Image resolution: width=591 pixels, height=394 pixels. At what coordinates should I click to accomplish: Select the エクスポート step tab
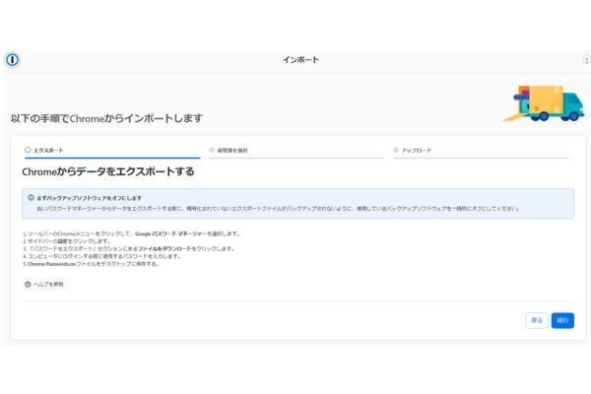pyautogui.click(x=112, y=151)
